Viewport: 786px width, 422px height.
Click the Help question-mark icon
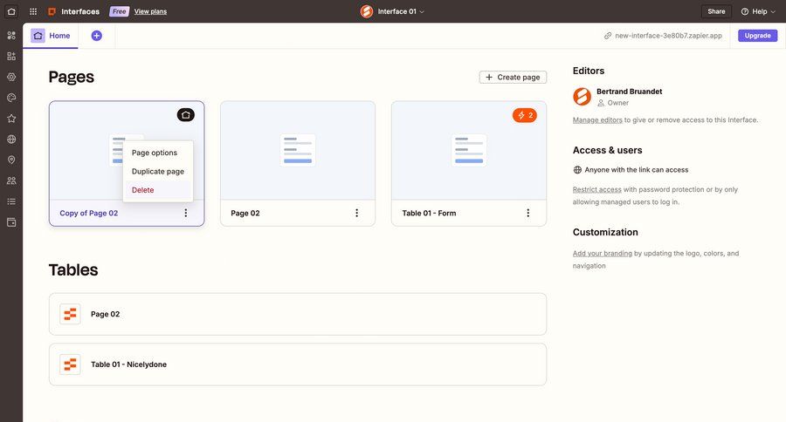point(745,11)
